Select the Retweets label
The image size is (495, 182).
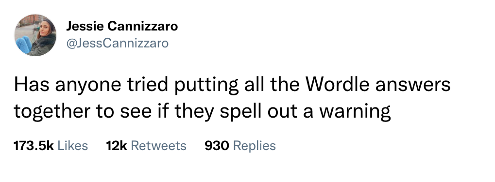[158, 146]
